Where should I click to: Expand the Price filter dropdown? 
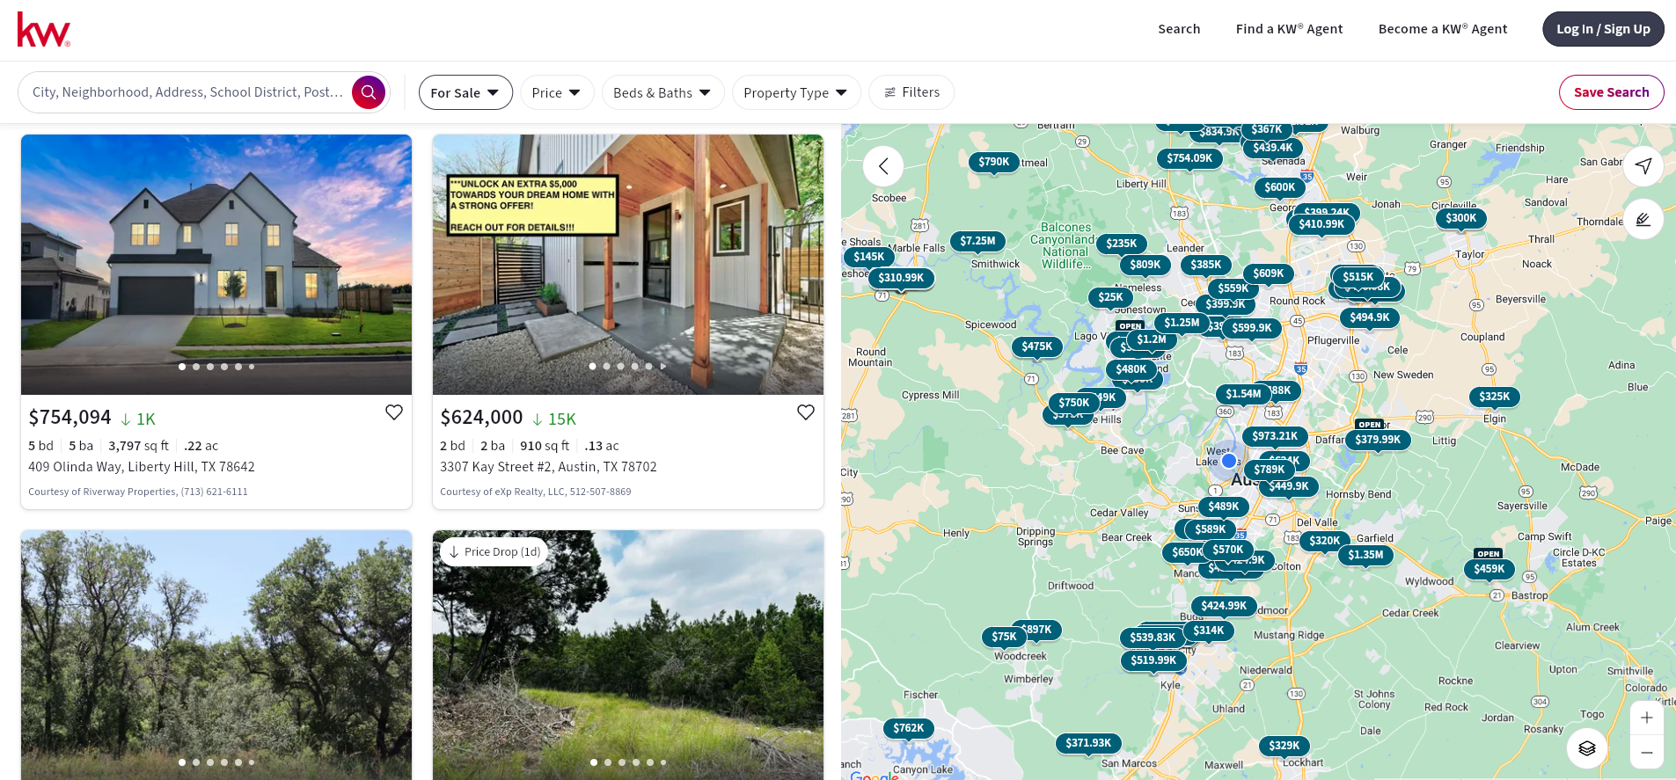(557, 92)
